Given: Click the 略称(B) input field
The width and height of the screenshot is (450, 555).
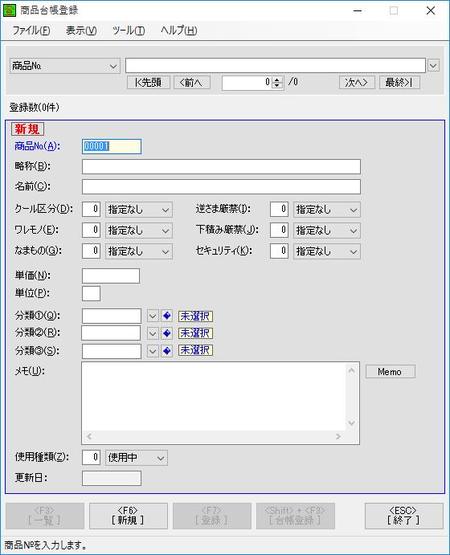Looking at the screenshot, I should (221, 166).
